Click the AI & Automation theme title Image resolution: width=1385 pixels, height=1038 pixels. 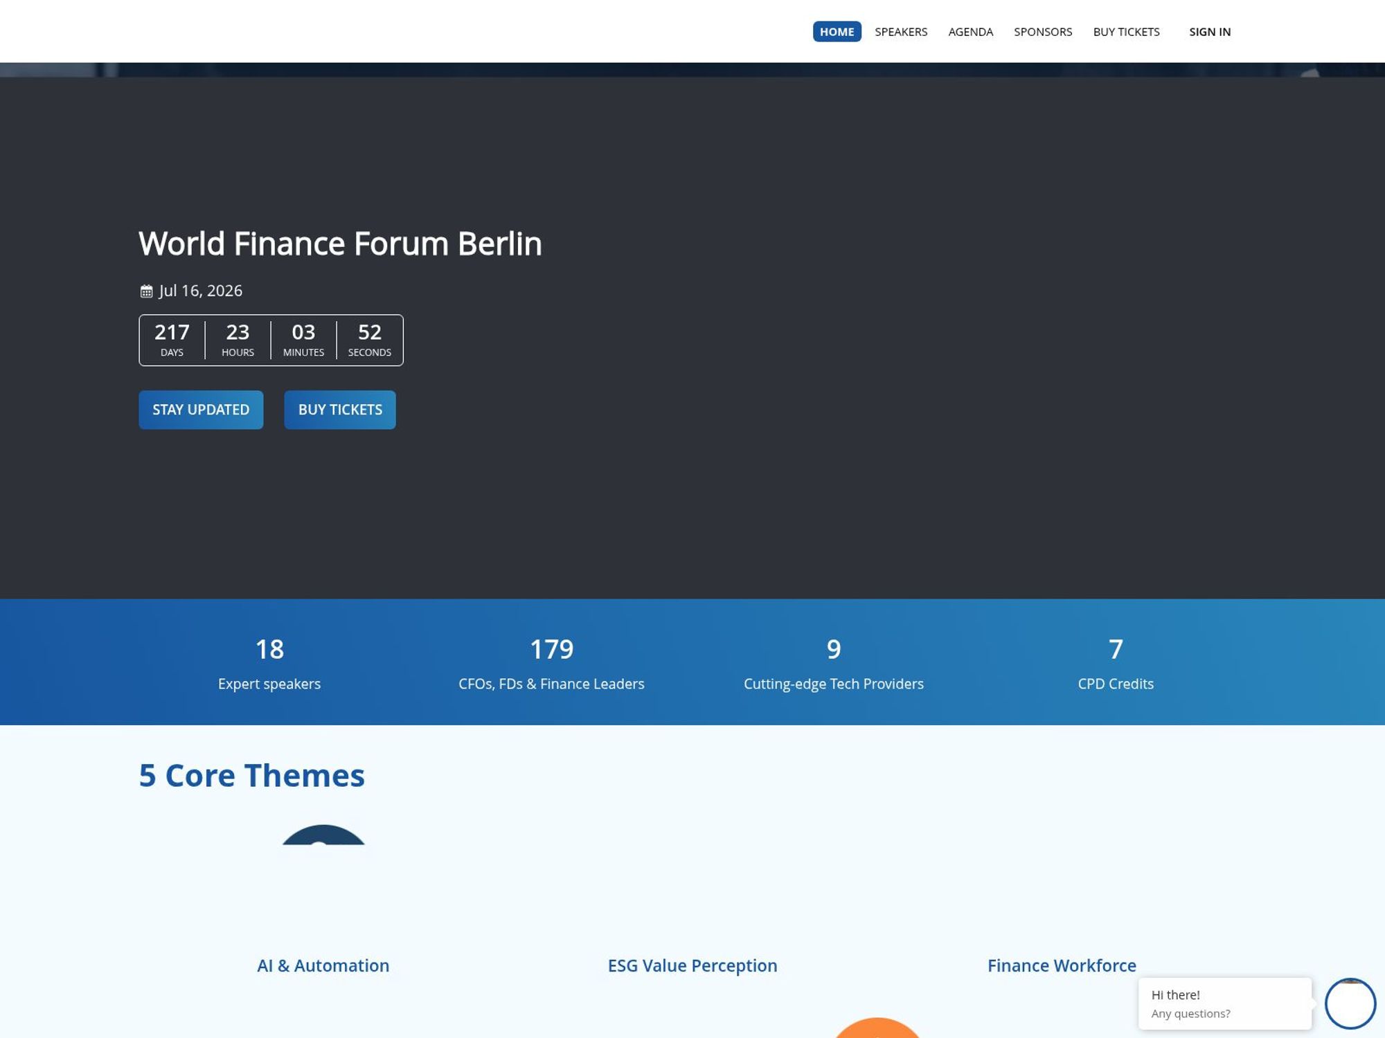click(x=323, y=965)
